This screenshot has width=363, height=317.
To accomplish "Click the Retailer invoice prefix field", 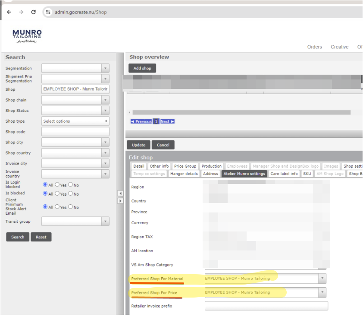I will pyautogui.click(x=266, y=306).
